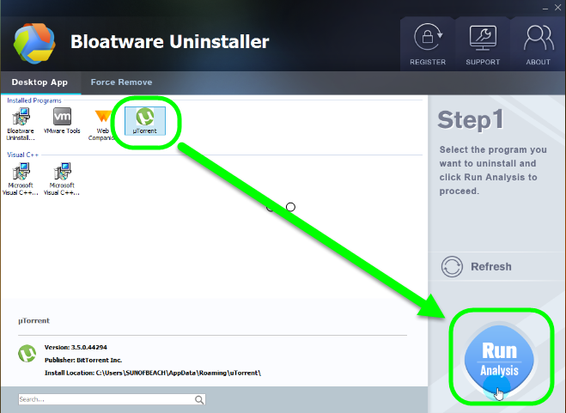Click the Install Location path text

tap(153, 373)
